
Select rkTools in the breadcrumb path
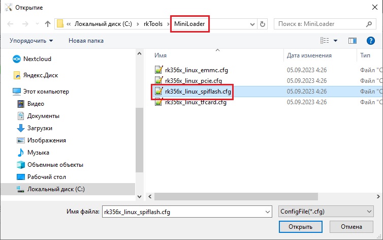coord(153,24)
